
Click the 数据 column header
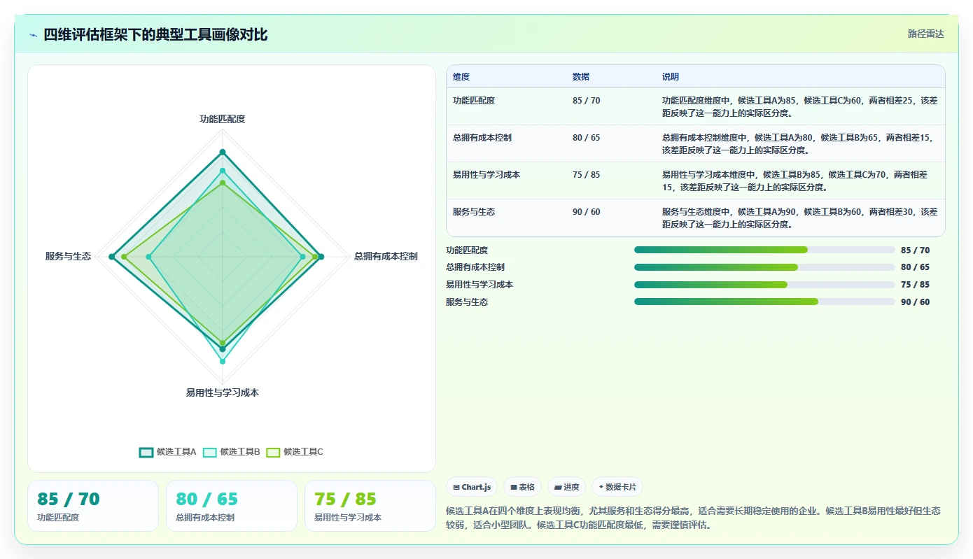pyautogui.click(x=581, y=77)
